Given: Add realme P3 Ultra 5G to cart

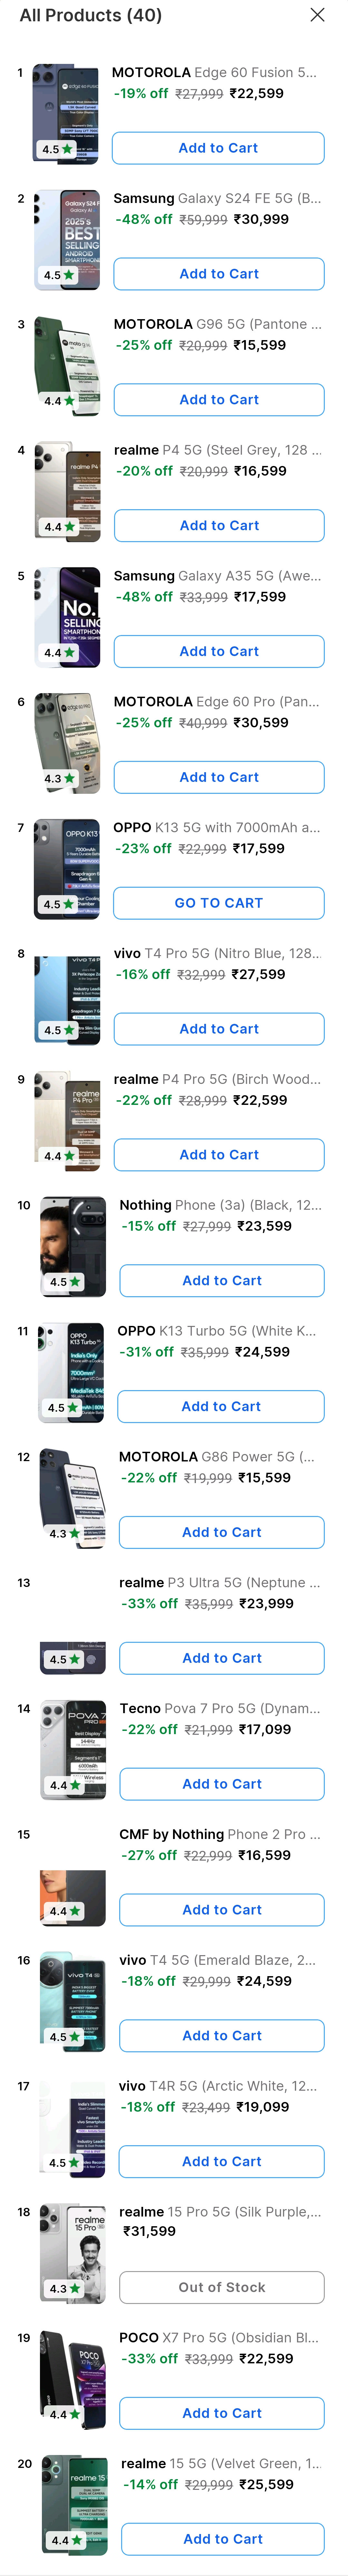Looking at the screenshot, I should point(221,1658).
